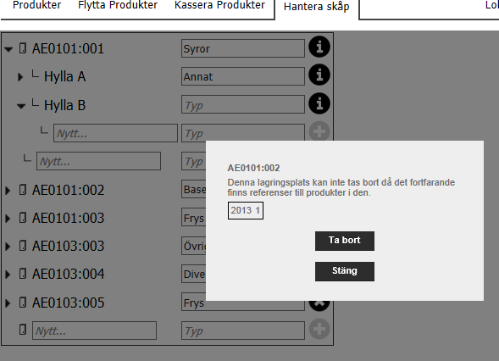The width and height of the screenshot is (499, 361).
Task: Click the cabinet icon beside AE0103:004
Action: [x=23, y=274]
